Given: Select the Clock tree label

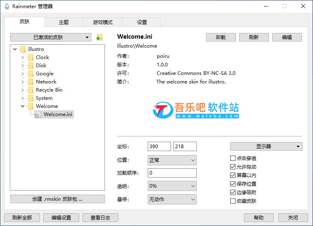Looking at the screenshot, I should click(42, 57).
